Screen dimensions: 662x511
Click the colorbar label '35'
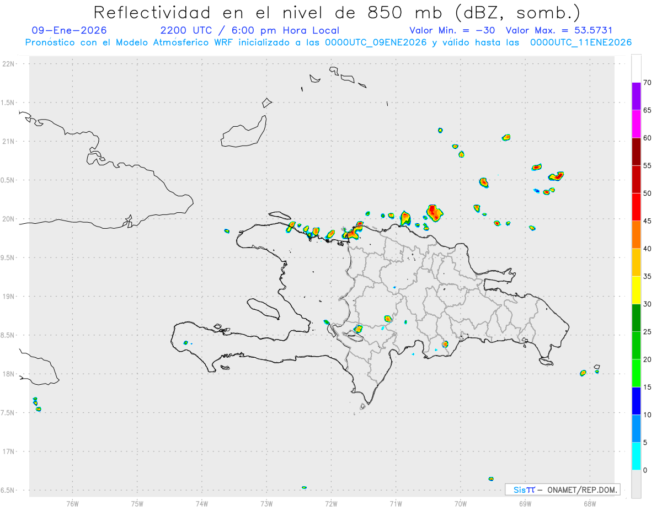pos(648,276)
